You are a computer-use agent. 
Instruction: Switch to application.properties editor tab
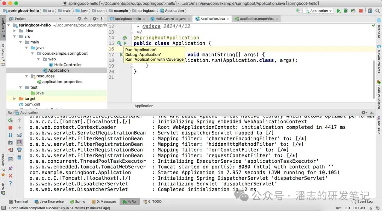[x=256, y=19]
